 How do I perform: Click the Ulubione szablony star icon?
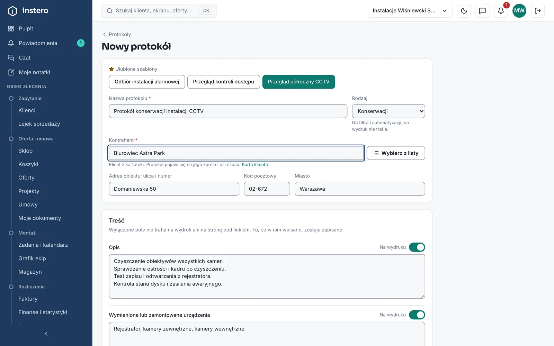pos(111,69)
